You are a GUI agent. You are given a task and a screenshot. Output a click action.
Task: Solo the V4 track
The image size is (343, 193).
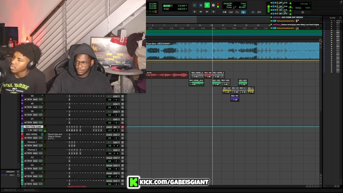29,100
